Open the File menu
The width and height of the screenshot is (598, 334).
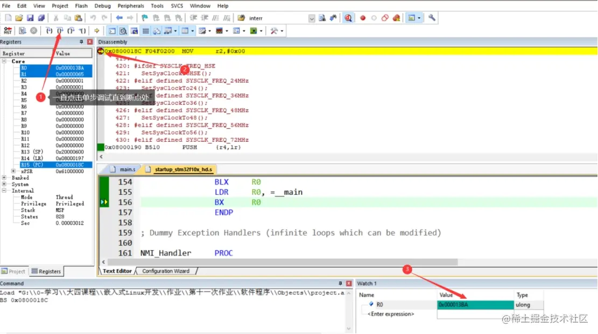click(6, 6)
